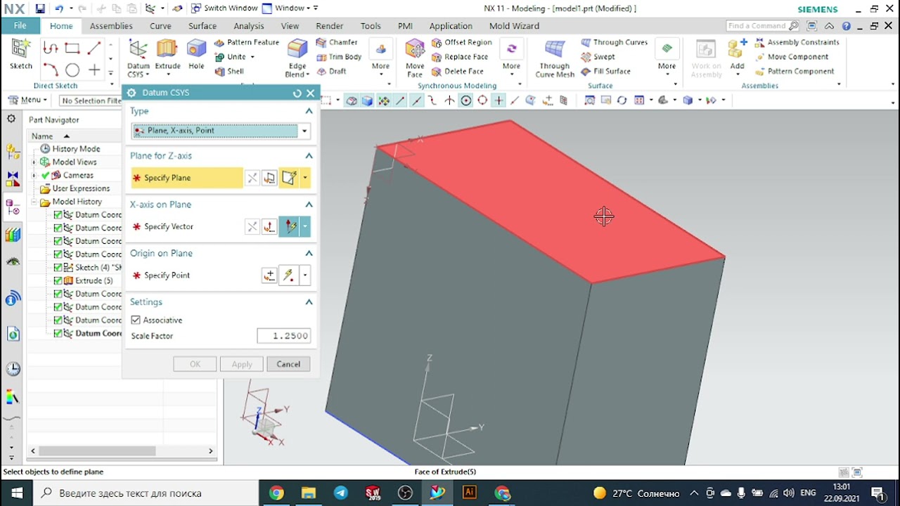Open Through Curve Mesh tool
Screen dimensions: 900x506
coord(555,58)
